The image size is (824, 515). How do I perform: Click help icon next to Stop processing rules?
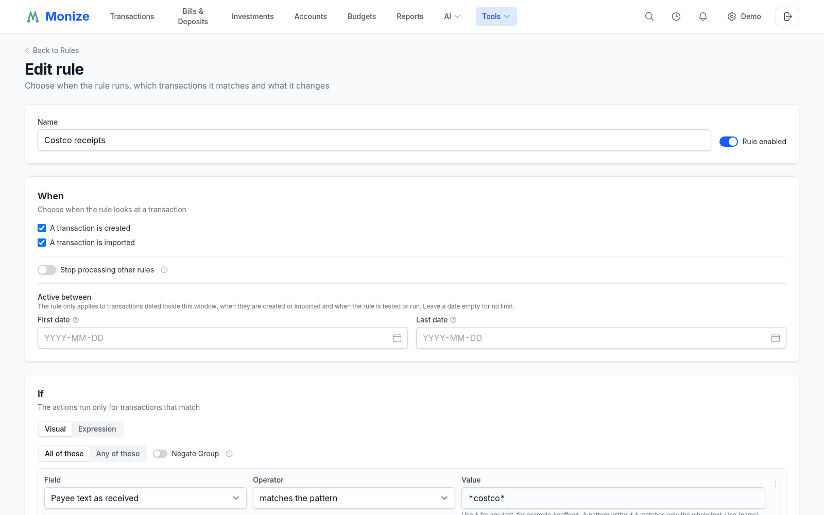coord(164,270)
